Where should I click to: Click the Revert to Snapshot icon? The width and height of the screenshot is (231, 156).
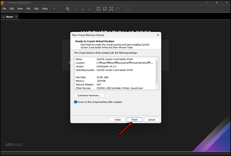(x=83, y=9)
